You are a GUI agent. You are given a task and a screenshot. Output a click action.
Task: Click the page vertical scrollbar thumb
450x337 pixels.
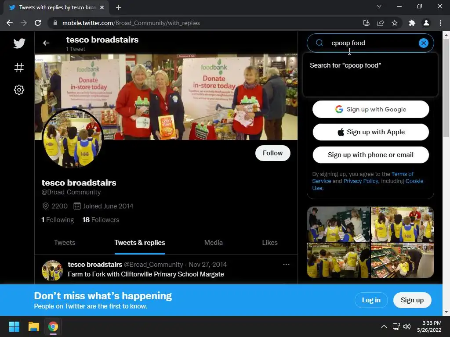tap(446, 89)
